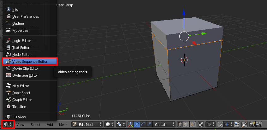Click the OpenGL render animation clapboard icon
Image resolution: width=267 pixels, height=130 pixels.
coord(259,125)
